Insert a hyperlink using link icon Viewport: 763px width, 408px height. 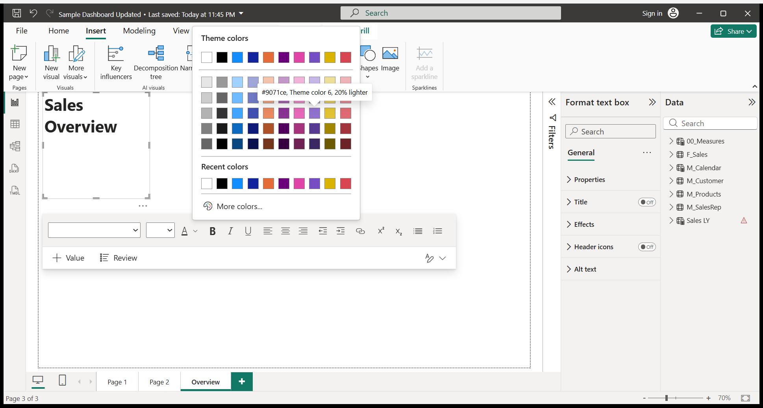pyautogui.click(x=360, y=231)
